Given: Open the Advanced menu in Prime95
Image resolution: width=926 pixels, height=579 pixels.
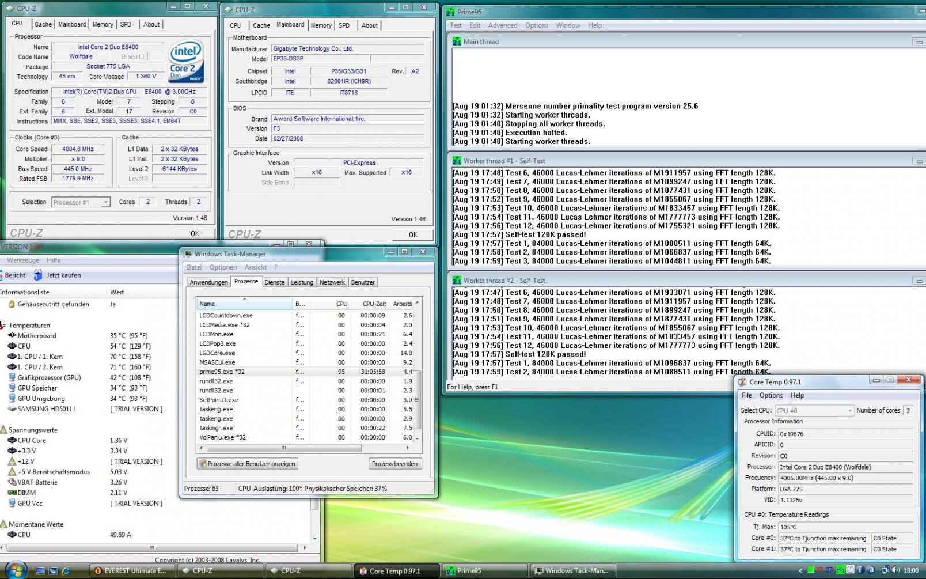Looking at the screenshot, I should point(503,25).
